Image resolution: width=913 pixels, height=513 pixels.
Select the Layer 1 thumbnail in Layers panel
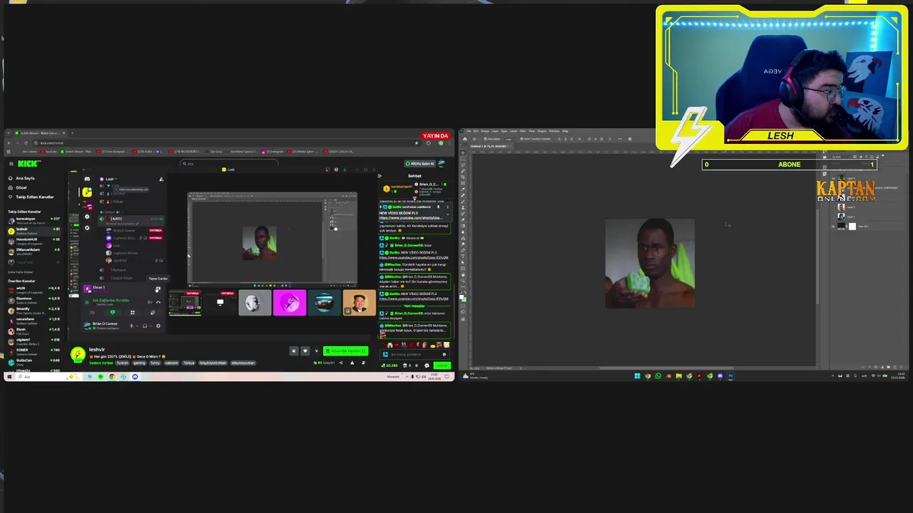click(841, 217)
